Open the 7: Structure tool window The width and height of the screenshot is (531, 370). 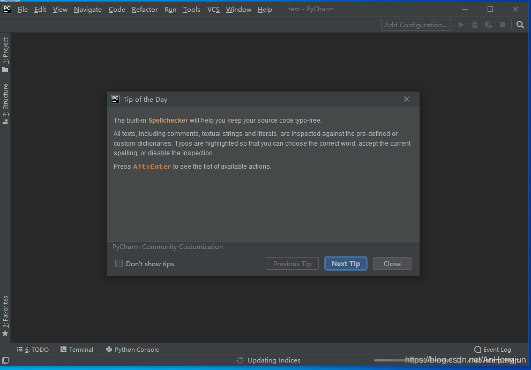(5, 104)
